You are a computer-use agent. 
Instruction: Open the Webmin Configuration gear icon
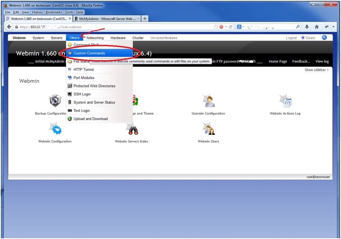click(x=55, y=129)
